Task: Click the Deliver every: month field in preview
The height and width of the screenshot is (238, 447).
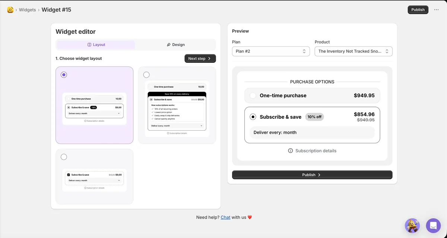Action: pos(312,133)
